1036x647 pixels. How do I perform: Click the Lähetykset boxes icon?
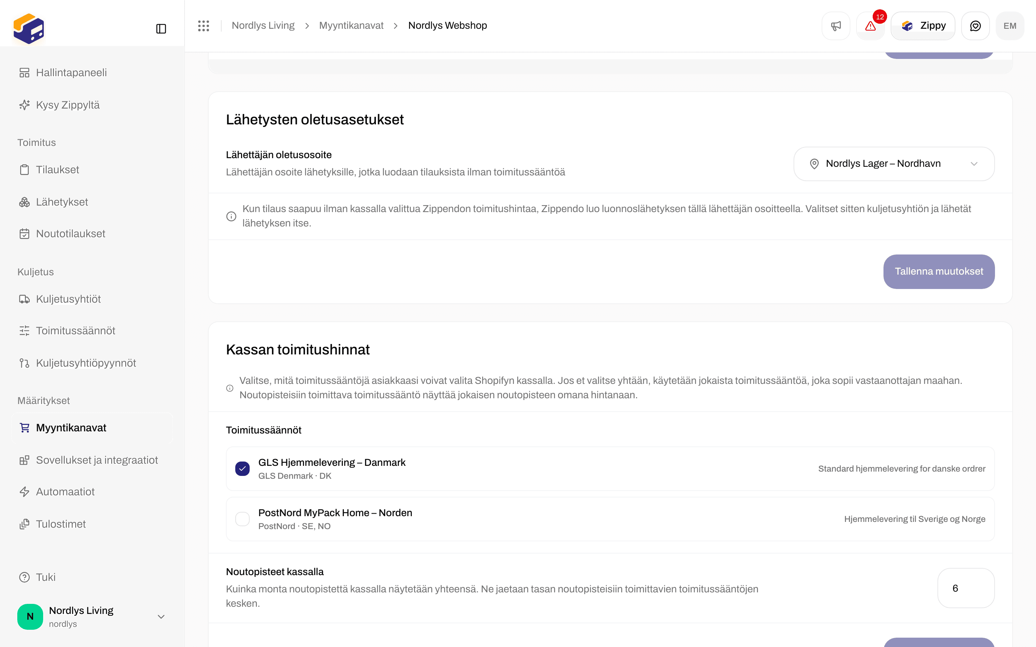pos(24,202)
